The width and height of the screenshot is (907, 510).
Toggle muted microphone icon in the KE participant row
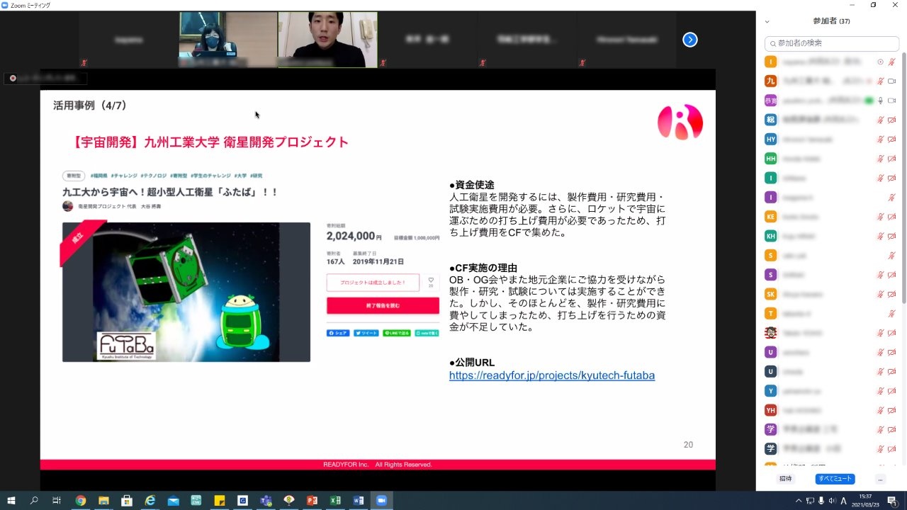(881, 217)
